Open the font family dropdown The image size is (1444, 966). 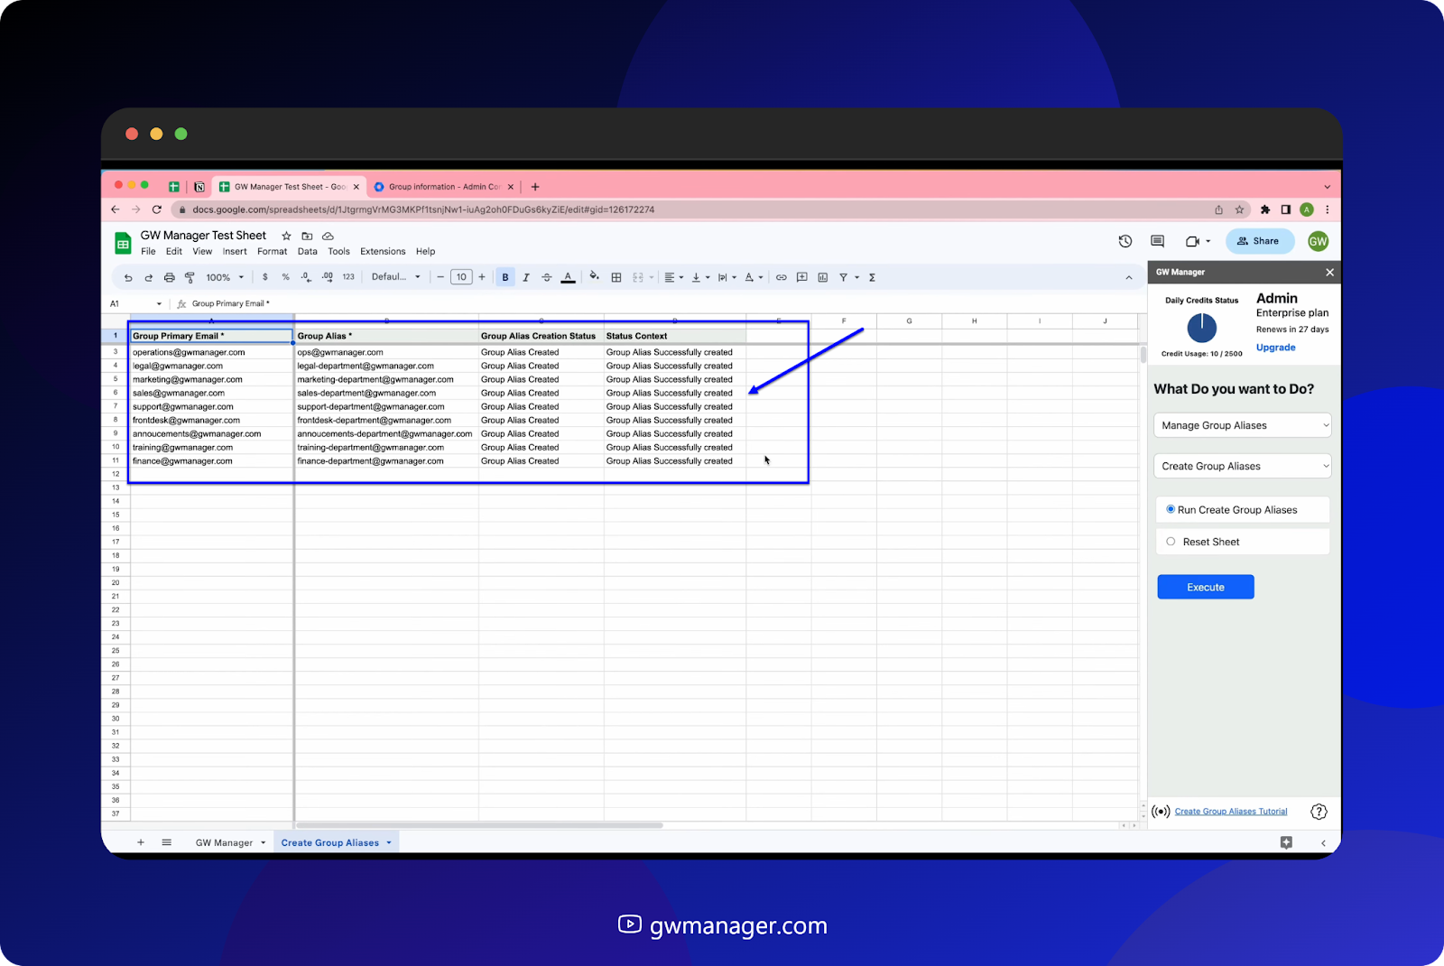395,277
